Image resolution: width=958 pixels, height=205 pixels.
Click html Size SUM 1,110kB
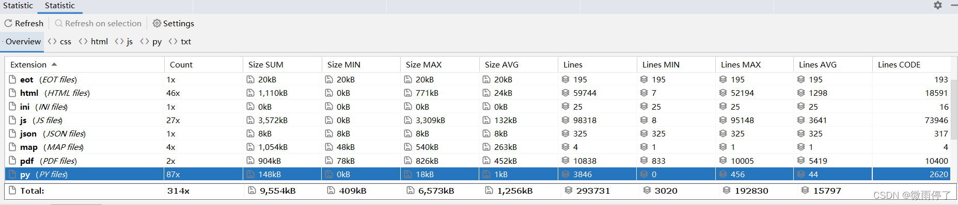[273, 93]
